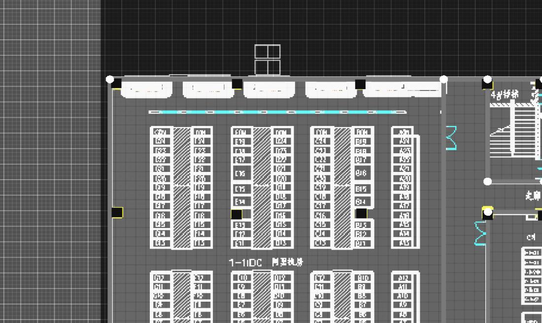The width and height of the screenshot is (542, 323).
Task: Select the 1-1IDC room label text
Action: (x=245, y=263)
